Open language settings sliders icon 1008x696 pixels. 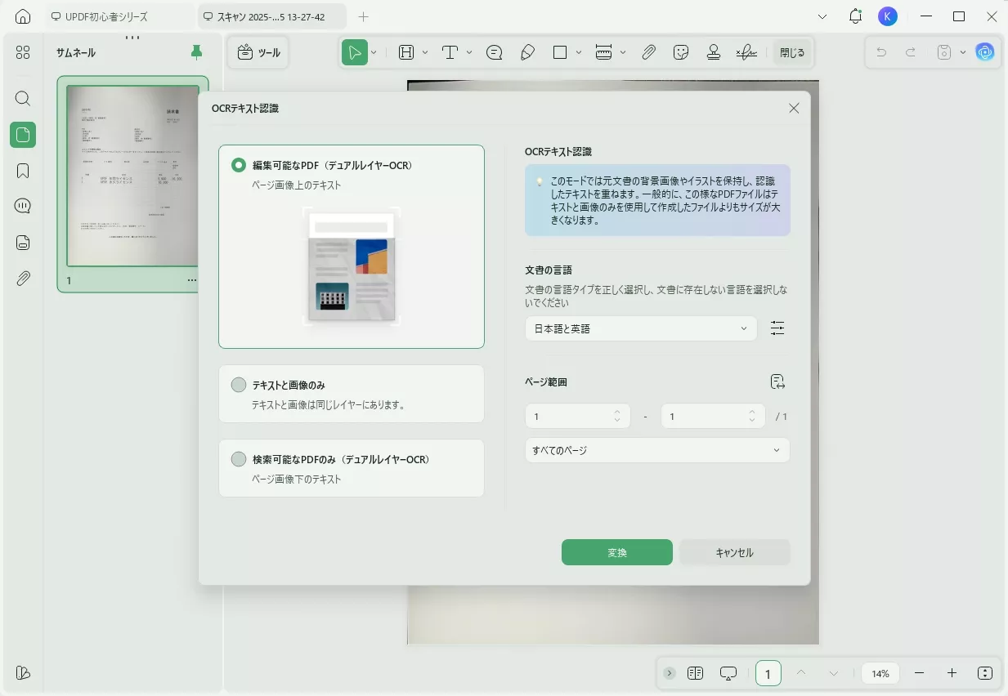(777, 328)
